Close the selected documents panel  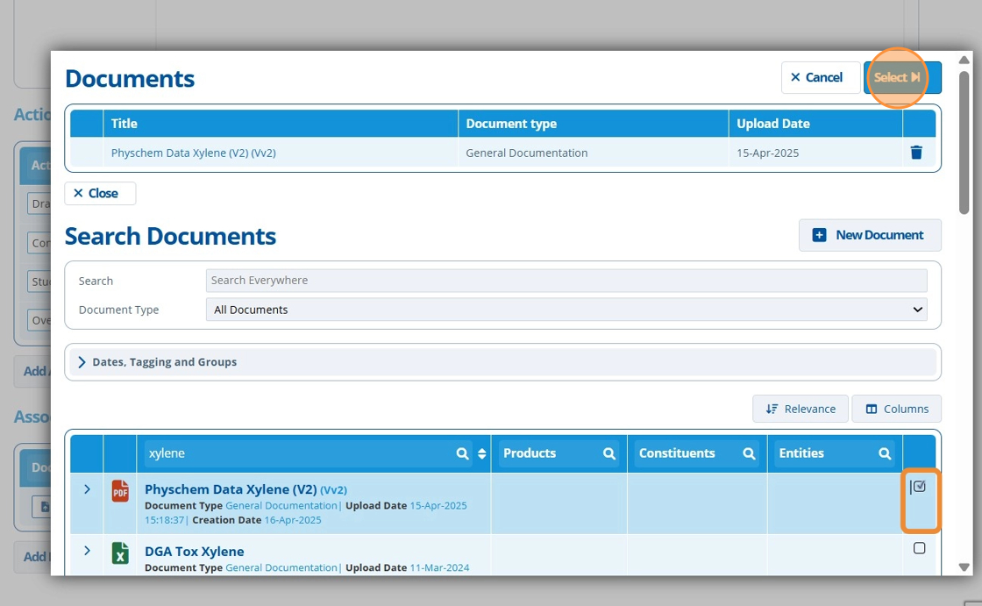coord(100,193)
